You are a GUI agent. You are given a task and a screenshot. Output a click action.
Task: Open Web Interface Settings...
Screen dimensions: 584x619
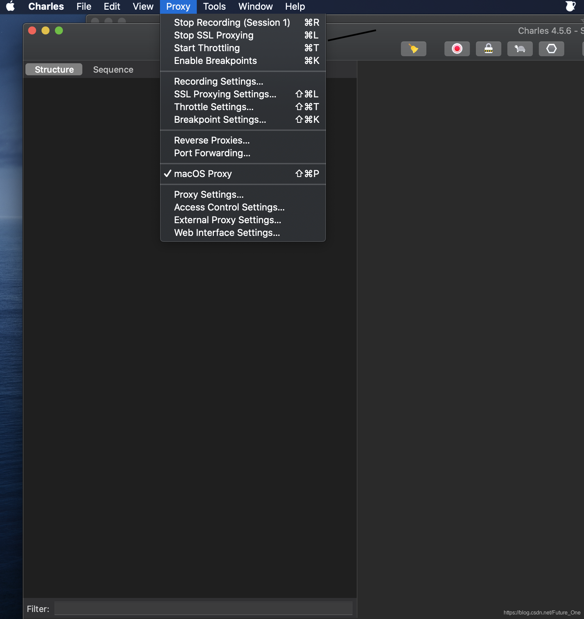tap(243, 233)
